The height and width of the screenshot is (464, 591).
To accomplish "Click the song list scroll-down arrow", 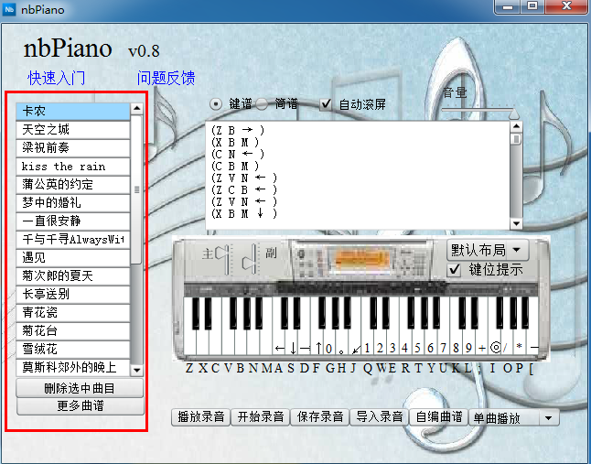I will (x=136, y=370).
